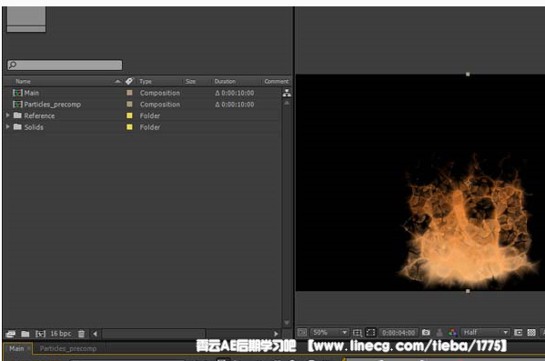Expand the Solids folder
The image size is (545, 361).
click(x=7, y=126)
